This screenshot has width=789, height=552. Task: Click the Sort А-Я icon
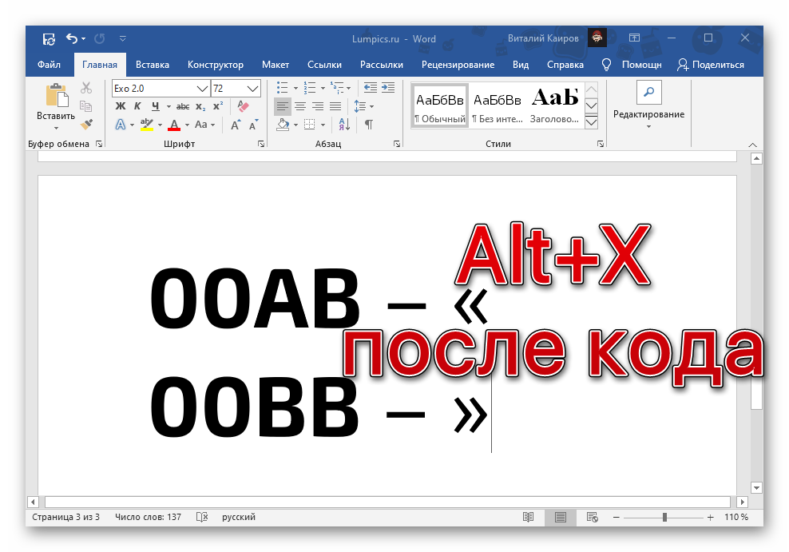(x=344, y=125)
